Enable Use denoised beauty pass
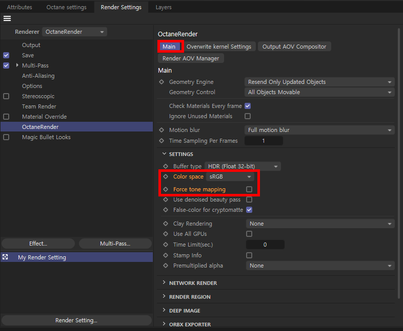 pyautogui.click(x=249, y=200)
